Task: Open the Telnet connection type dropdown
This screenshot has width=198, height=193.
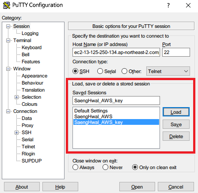Action: click(168, 71)
